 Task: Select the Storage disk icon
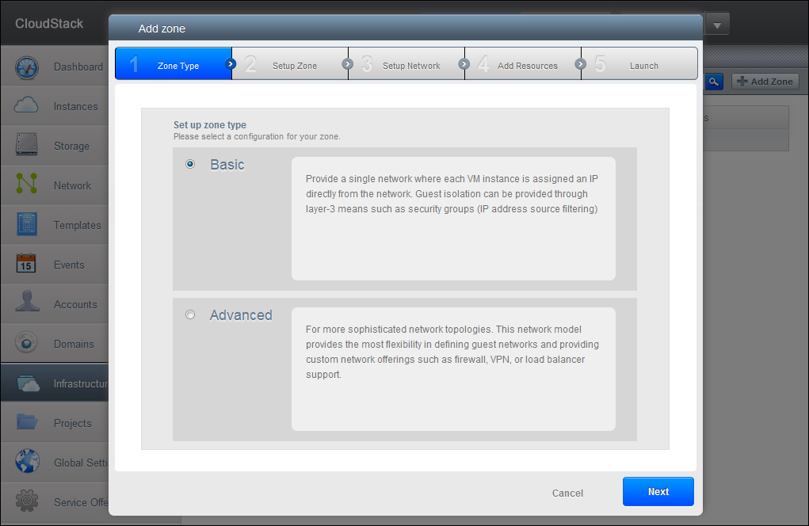27,146
